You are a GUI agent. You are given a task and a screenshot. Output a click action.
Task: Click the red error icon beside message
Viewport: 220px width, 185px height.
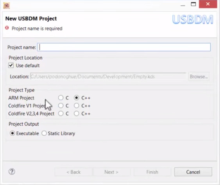(7, 28)
